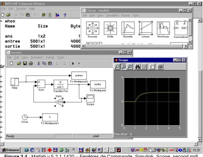Select the Scope block in the model
Screen dimensions: 203x157
click(x=90, y=98)
